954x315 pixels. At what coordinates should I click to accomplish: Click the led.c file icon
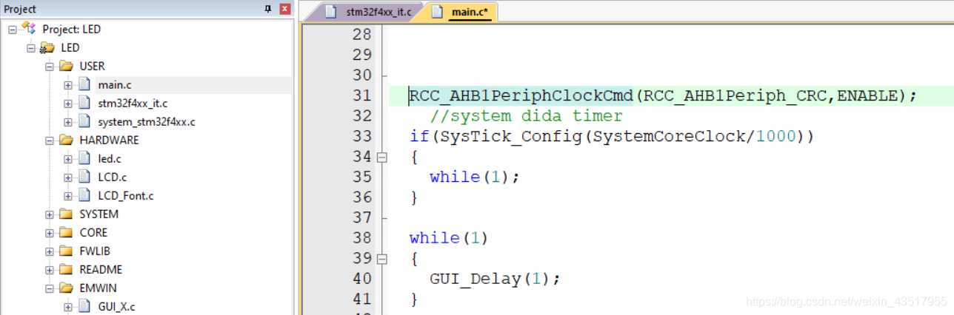click(x=84, y=158)
